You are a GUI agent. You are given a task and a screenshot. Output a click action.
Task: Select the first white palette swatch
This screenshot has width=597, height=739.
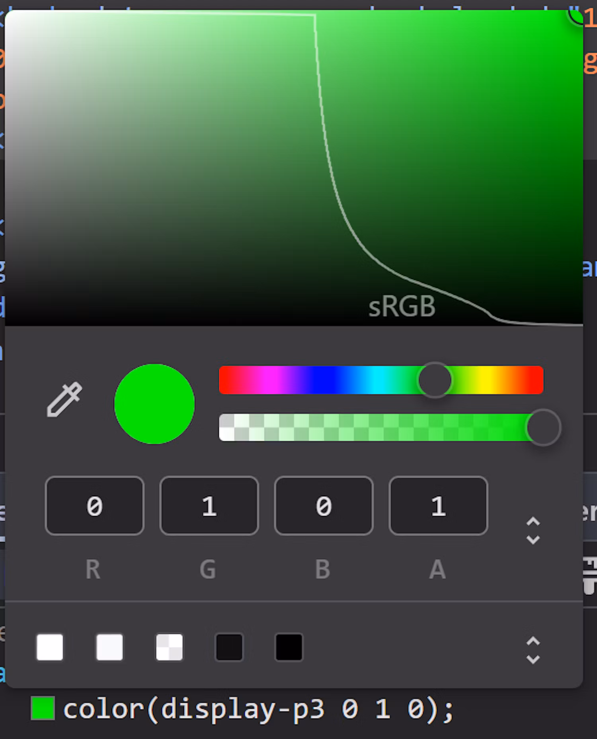coord(50,647)
